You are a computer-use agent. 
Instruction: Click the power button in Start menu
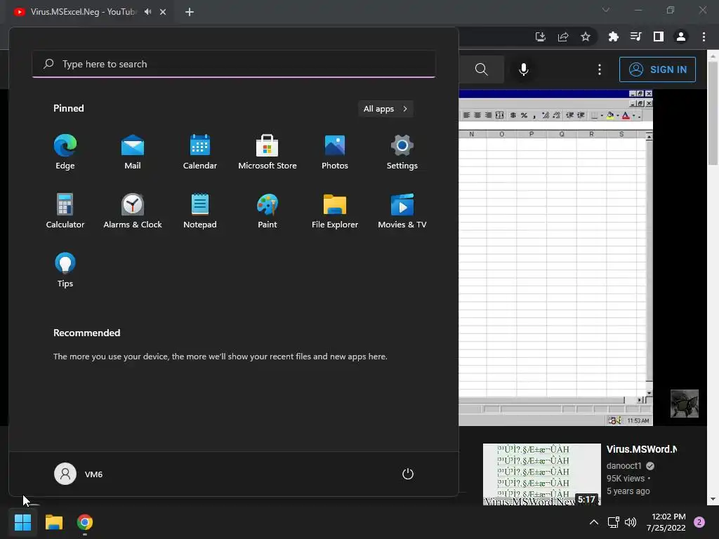[408, 474]
